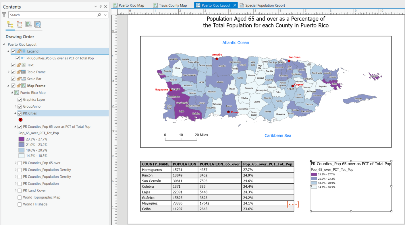Unlock the Table Frame element lock icon
Screen dimensions: 405x225
tap(18, 72)
